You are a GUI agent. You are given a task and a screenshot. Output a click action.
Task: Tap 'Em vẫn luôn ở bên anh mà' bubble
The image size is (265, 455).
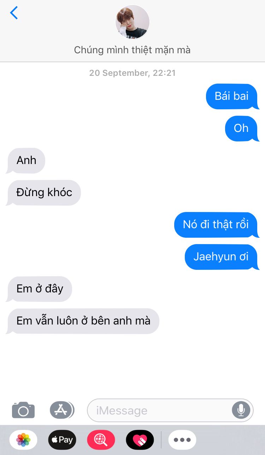click(x=83, y=321)
